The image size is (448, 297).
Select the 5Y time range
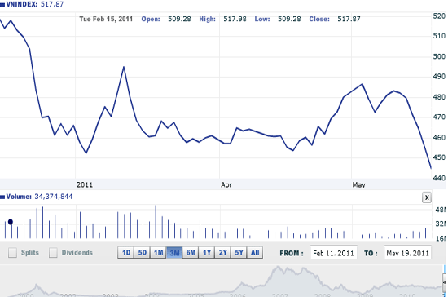239,253
